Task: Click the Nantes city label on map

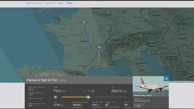Action: (x=64, y=36)
